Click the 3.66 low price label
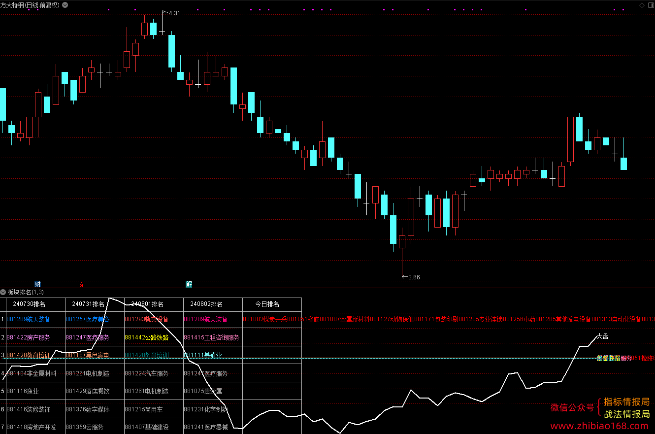Image resolution: width=655 pixels, height=434 pixels. point(414,277)
